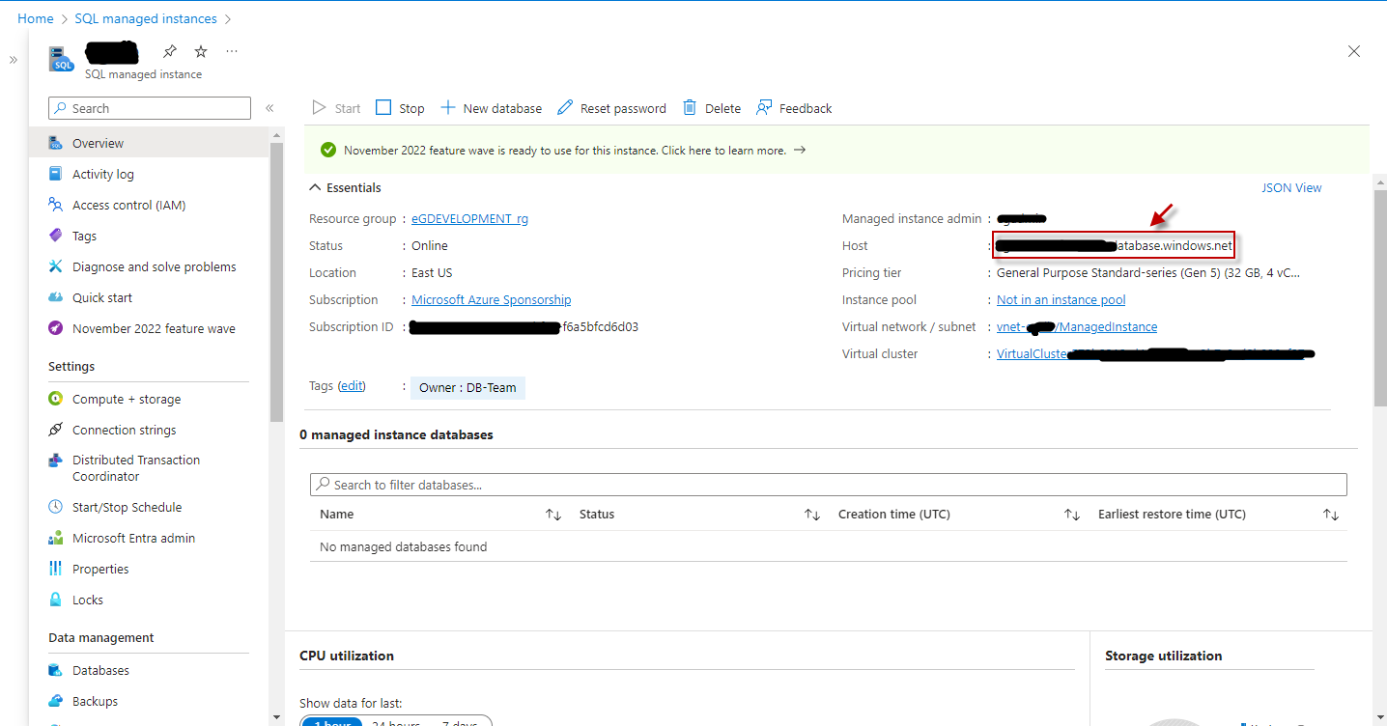This screenshot has width=1387, height=726.
Task: Open the SQL managed instances breadcrumb
Action: pyautogui.click(x=146, y=18)
